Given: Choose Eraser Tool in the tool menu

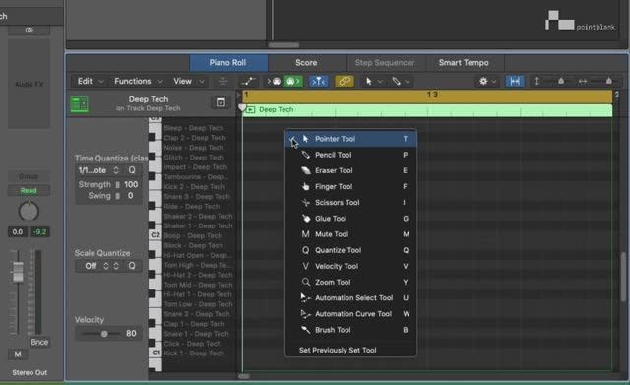Looking at the screenshot, I should click(x=350, y=170).
